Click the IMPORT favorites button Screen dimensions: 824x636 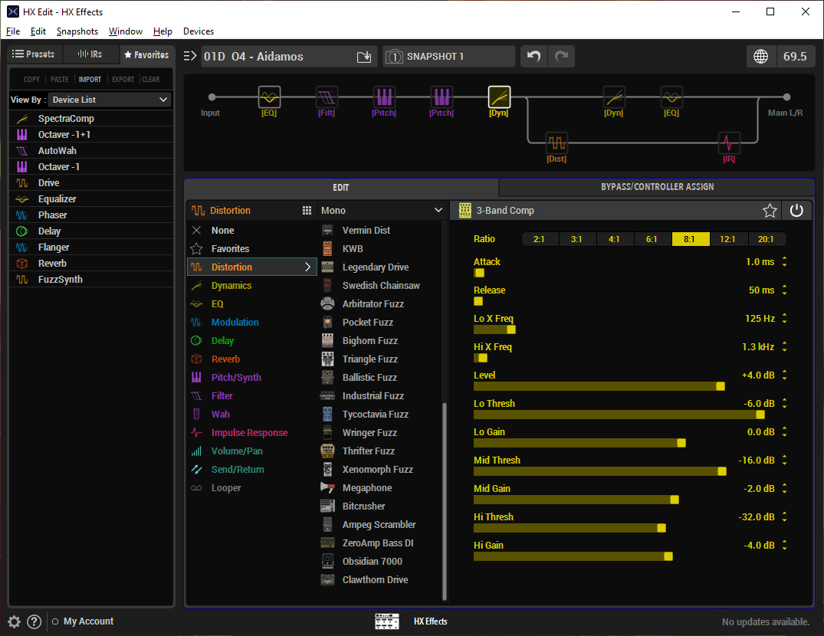tap(90, 79)
